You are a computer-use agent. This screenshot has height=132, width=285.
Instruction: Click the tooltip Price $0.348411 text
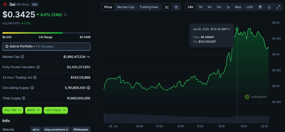click(x=203, y=37)
